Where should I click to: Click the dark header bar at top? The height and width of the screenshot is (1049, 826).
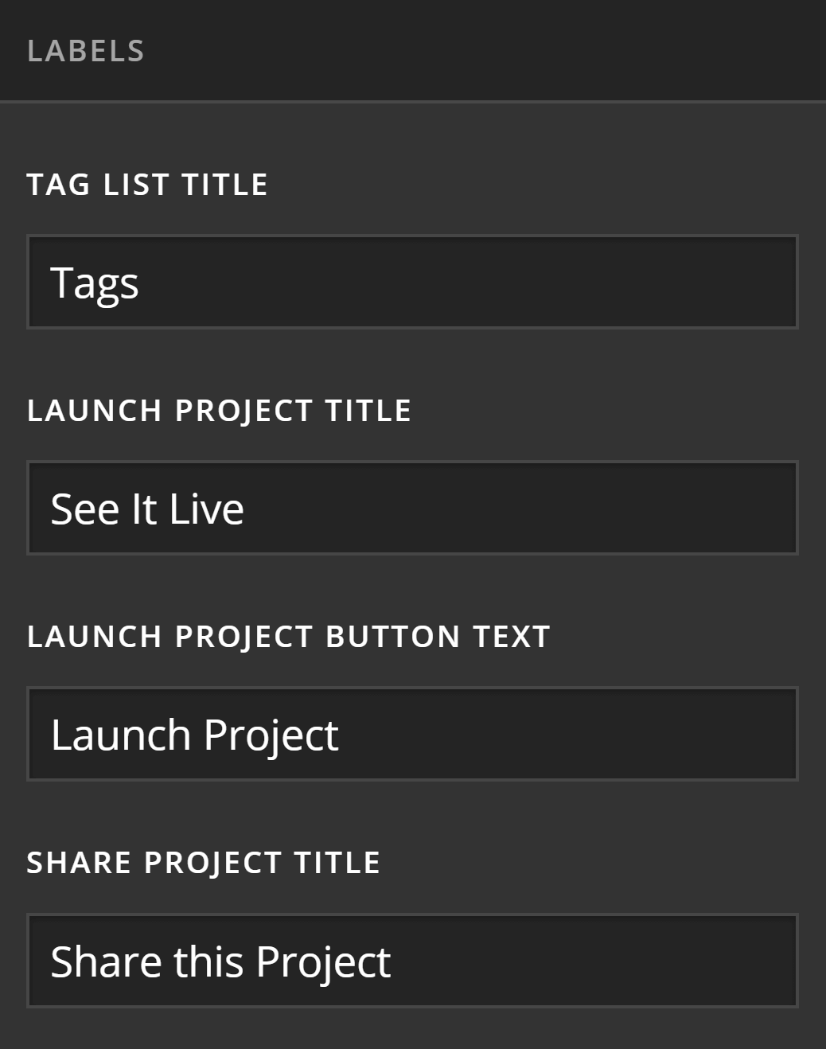413,52
